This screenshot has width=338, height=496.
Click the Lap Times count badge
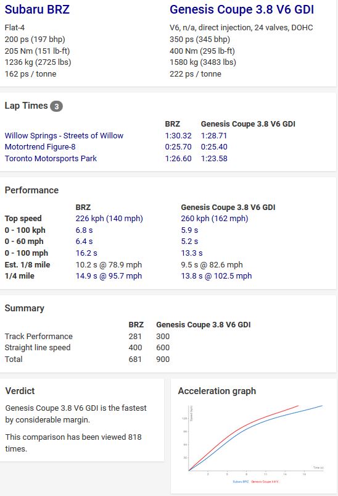56,106
